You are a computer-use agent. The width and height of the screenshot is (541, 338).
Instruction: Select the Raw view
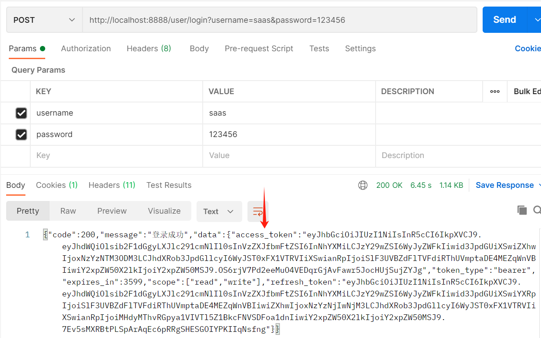click(68, 211)
